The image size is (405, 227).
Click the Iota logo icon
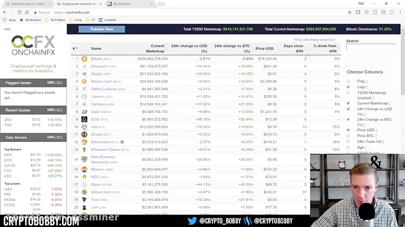(84, 127)
